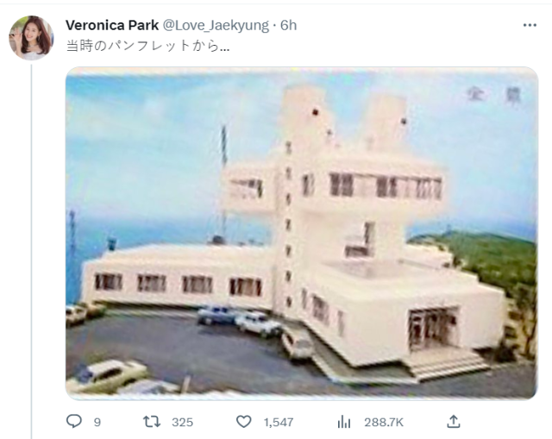Open view analytics via bar chart icon
The width and height of the screenshot is (552, 439).
[x=344, y=422]
